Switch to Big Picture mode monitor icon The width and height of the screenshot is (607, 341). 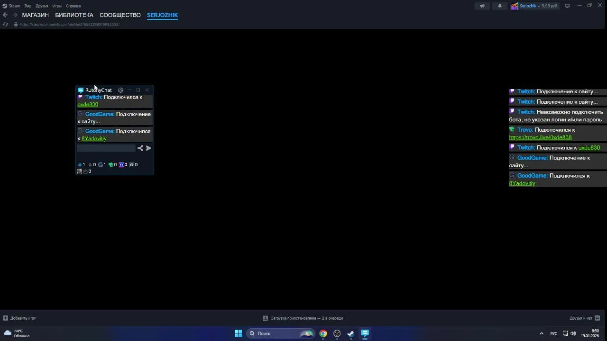point(567,6)
